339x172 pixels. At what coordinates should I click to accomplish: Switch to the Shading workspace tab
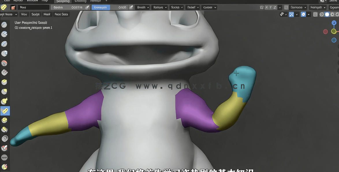(x=81, y=1)
